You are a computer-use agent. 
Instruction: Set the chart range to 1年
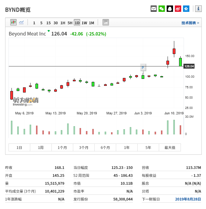pyautogui.click(x=127, y=147)
